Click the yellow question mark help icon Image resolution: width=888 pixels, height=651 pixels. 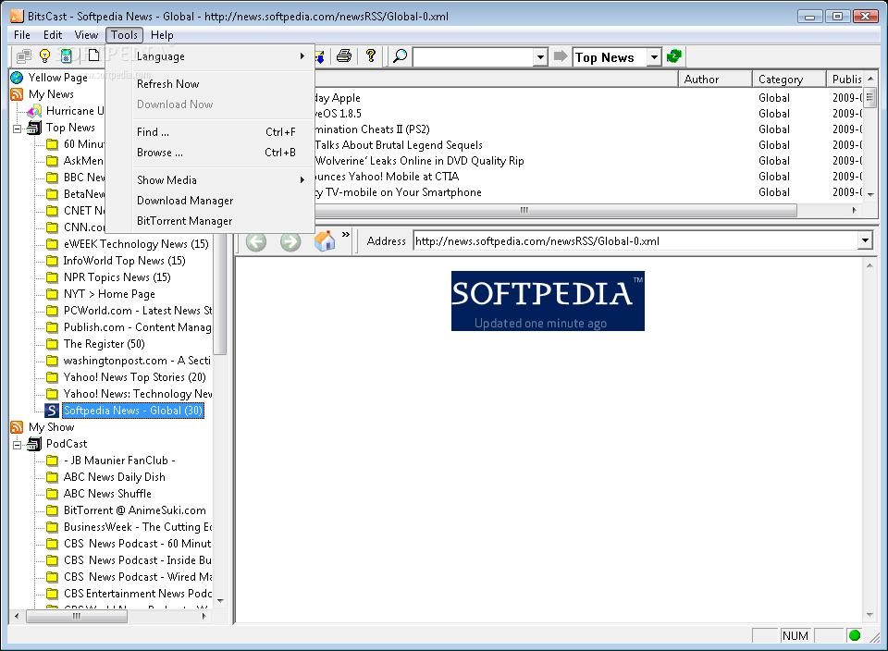(x=371, y=55)
